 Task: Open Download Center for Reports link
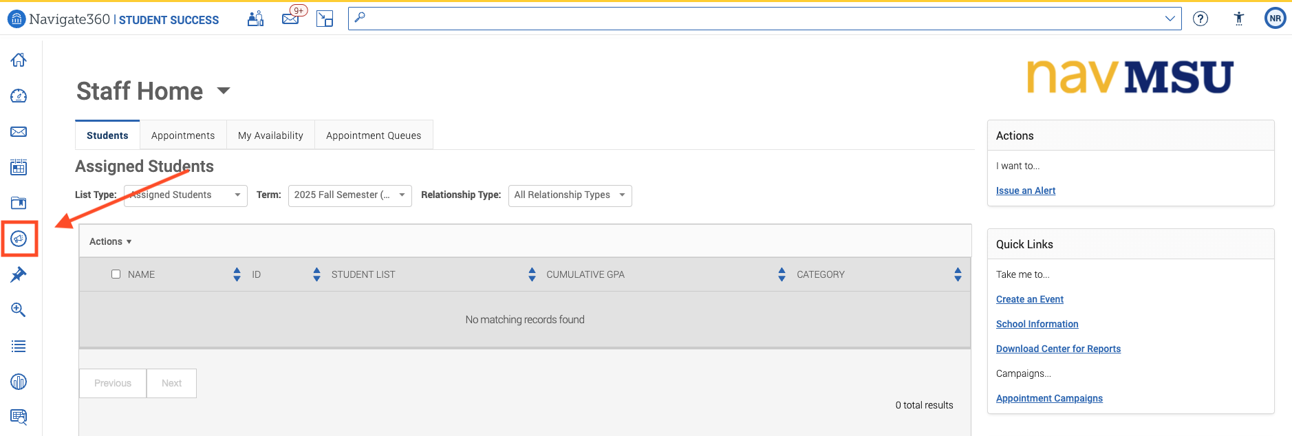[x=1058, y=349]
